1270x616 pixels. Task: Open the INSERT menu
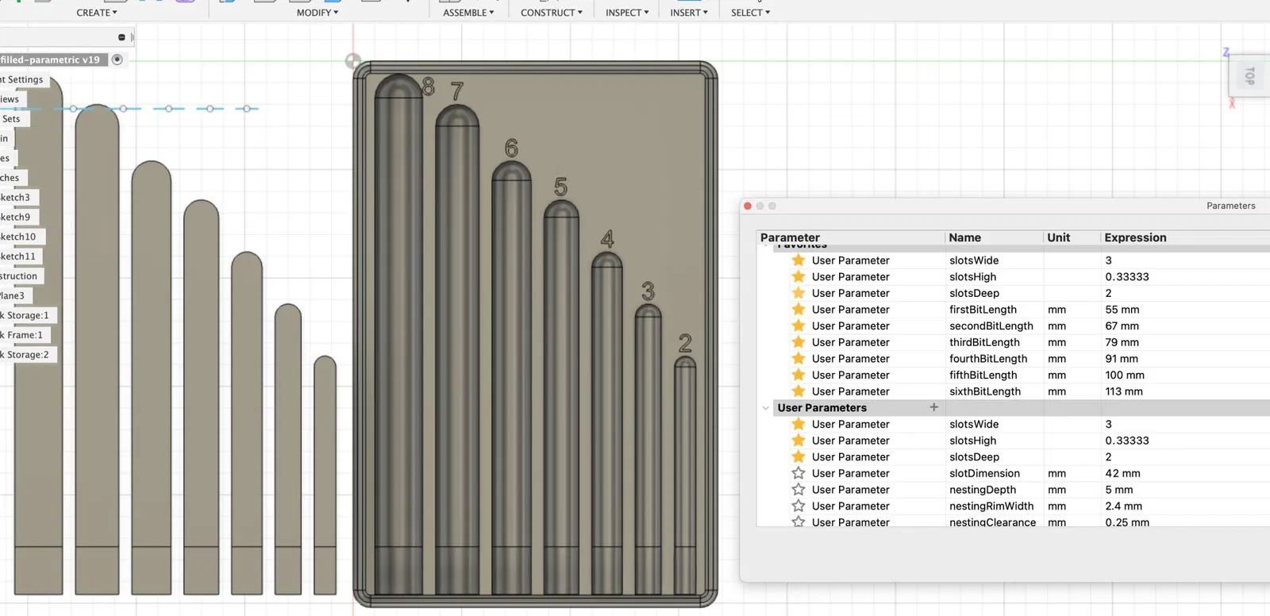pos(688,13)
